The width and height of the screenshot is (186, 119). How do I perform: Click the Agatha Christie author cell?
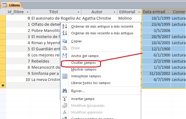tap(99, 18)
